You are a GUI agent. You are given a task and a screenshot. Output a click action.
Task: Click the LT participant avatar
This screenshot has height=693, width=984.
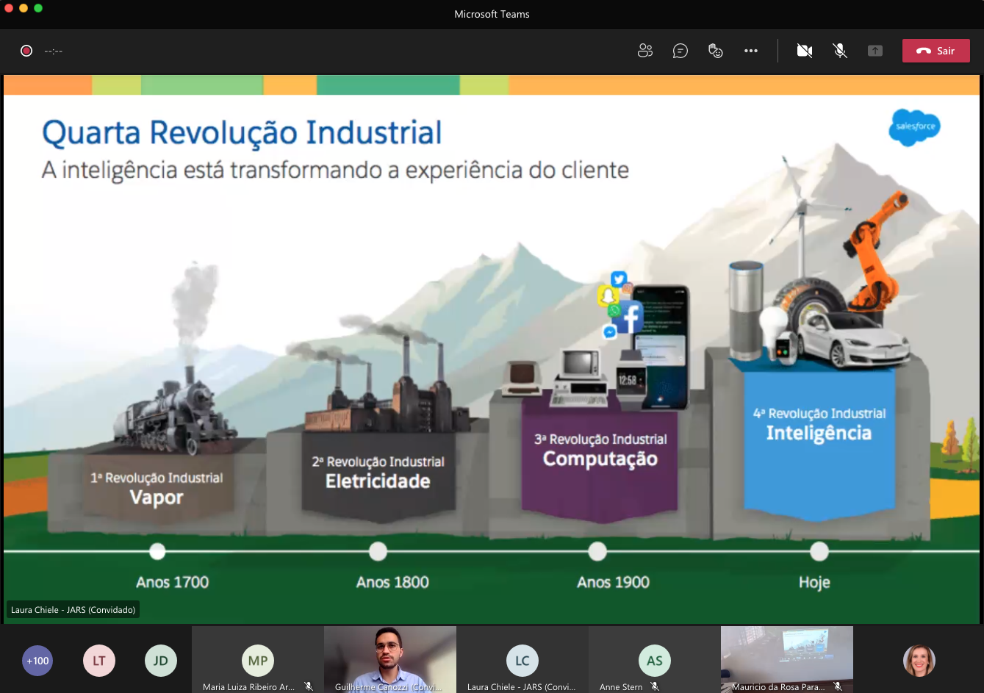point(99,661)
